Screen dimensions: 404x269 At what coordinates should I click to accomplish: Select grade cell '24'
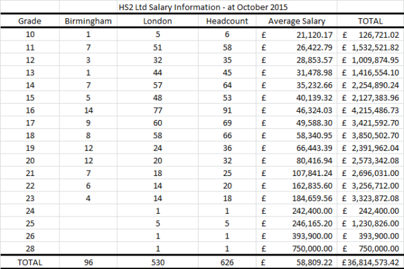[30, 211]
